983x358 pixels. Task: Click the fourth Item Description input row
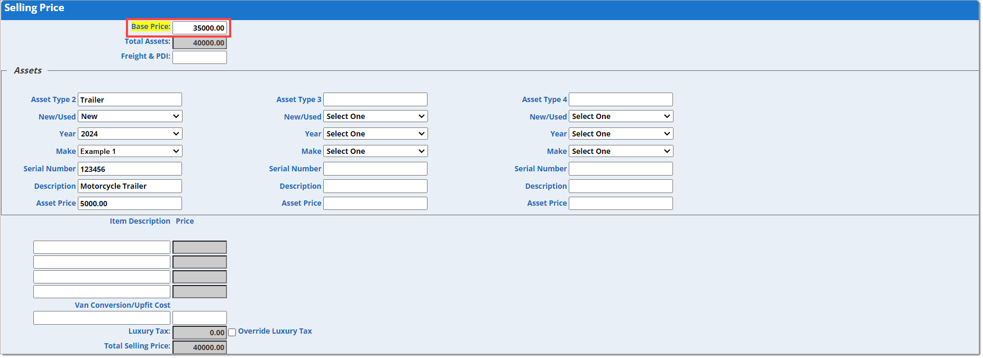point(102,292)
